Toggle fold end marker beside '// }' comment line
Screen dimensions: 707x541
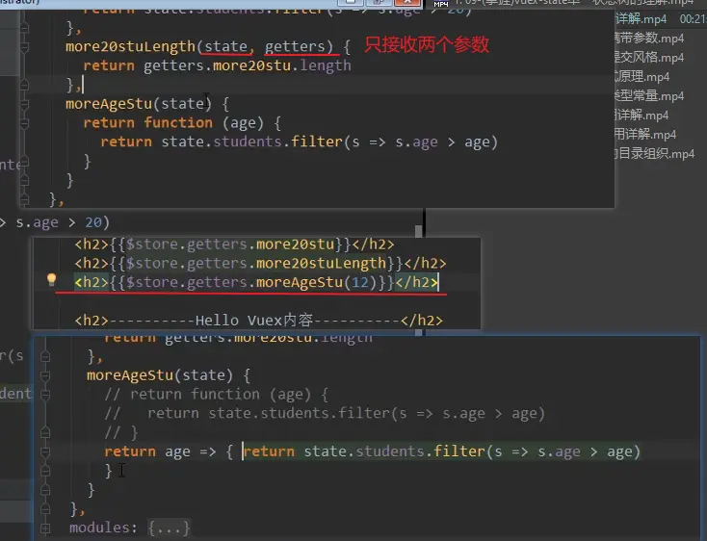[x=45, y=433]
